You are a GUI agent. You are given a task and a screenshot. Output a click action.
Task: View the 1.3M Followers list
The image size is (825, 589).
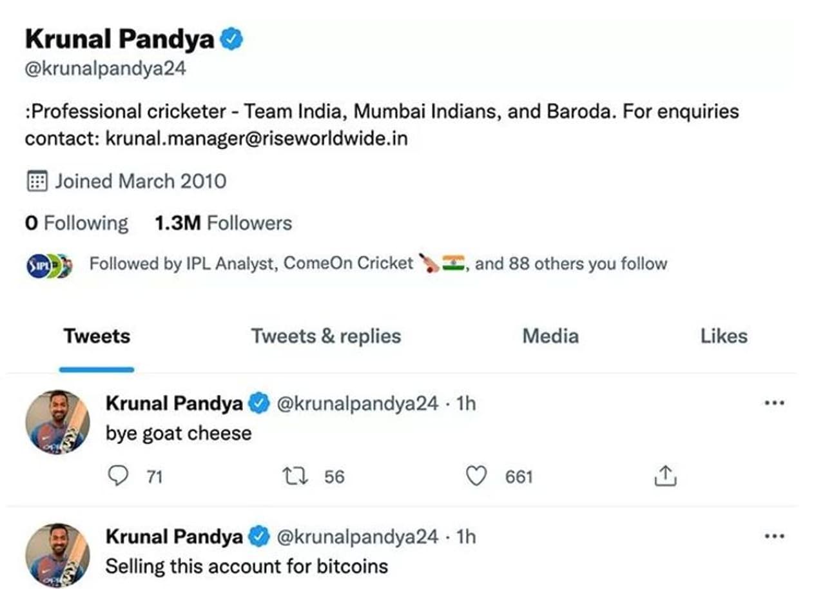[223, 224]
